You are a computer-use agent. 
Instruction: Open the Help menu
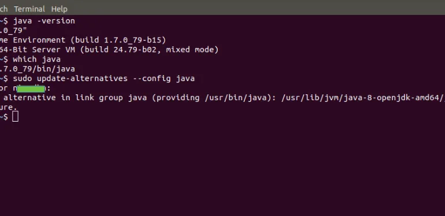click(x=59, y=9)
